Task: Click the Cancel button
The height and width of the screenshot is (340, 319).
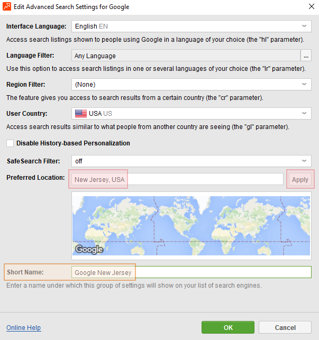Action: 285,327
